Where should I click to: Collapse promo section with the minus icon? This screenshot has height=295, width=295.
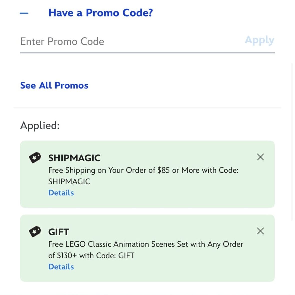tap(24, 13)
